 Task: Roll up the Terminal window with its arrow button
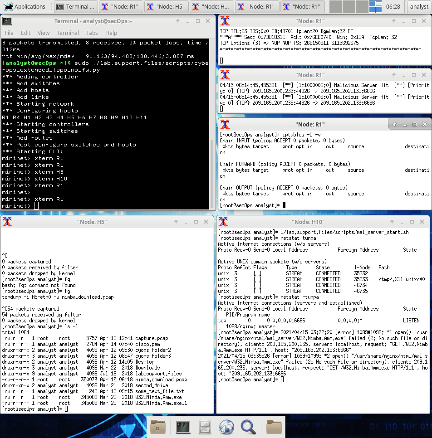tap(178, 21)
